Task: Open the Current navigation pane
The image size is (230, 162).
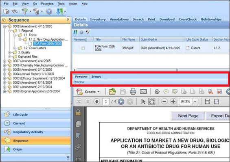Action: point(36,123)
